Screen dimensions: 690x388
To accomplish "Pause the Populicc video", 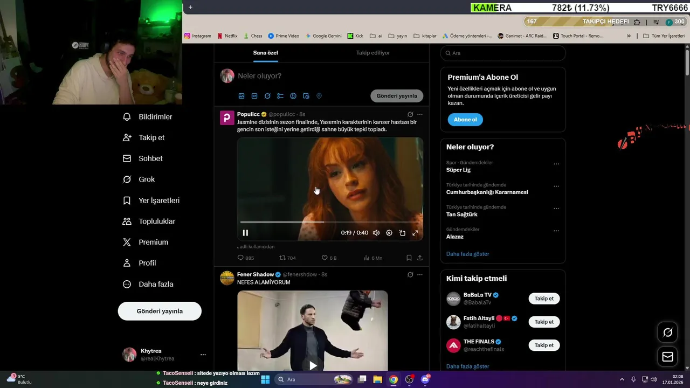I will (245, 233).
